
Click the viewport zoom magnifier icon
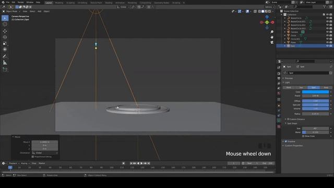pyautogui.click(x=272, y=32)
